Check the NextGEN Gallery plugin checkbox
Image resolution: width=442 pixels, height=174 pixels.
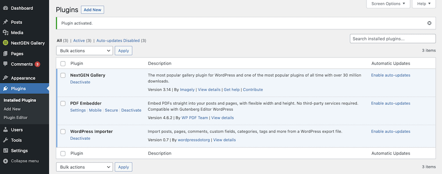(63, 75)
